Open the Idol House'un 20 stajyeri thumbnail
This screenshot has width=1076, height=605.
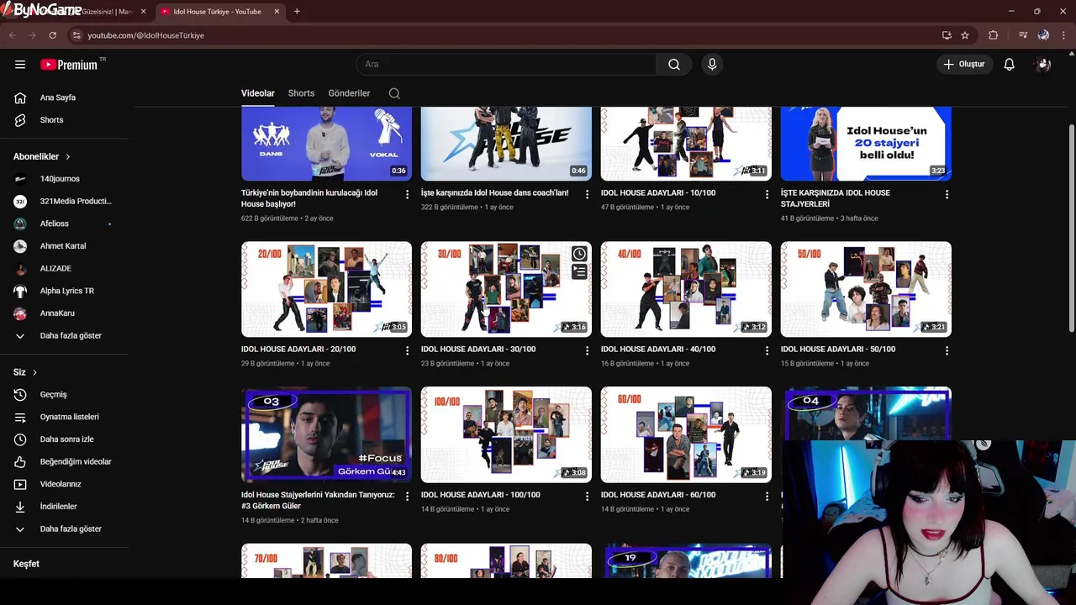(x=866, y=144)
